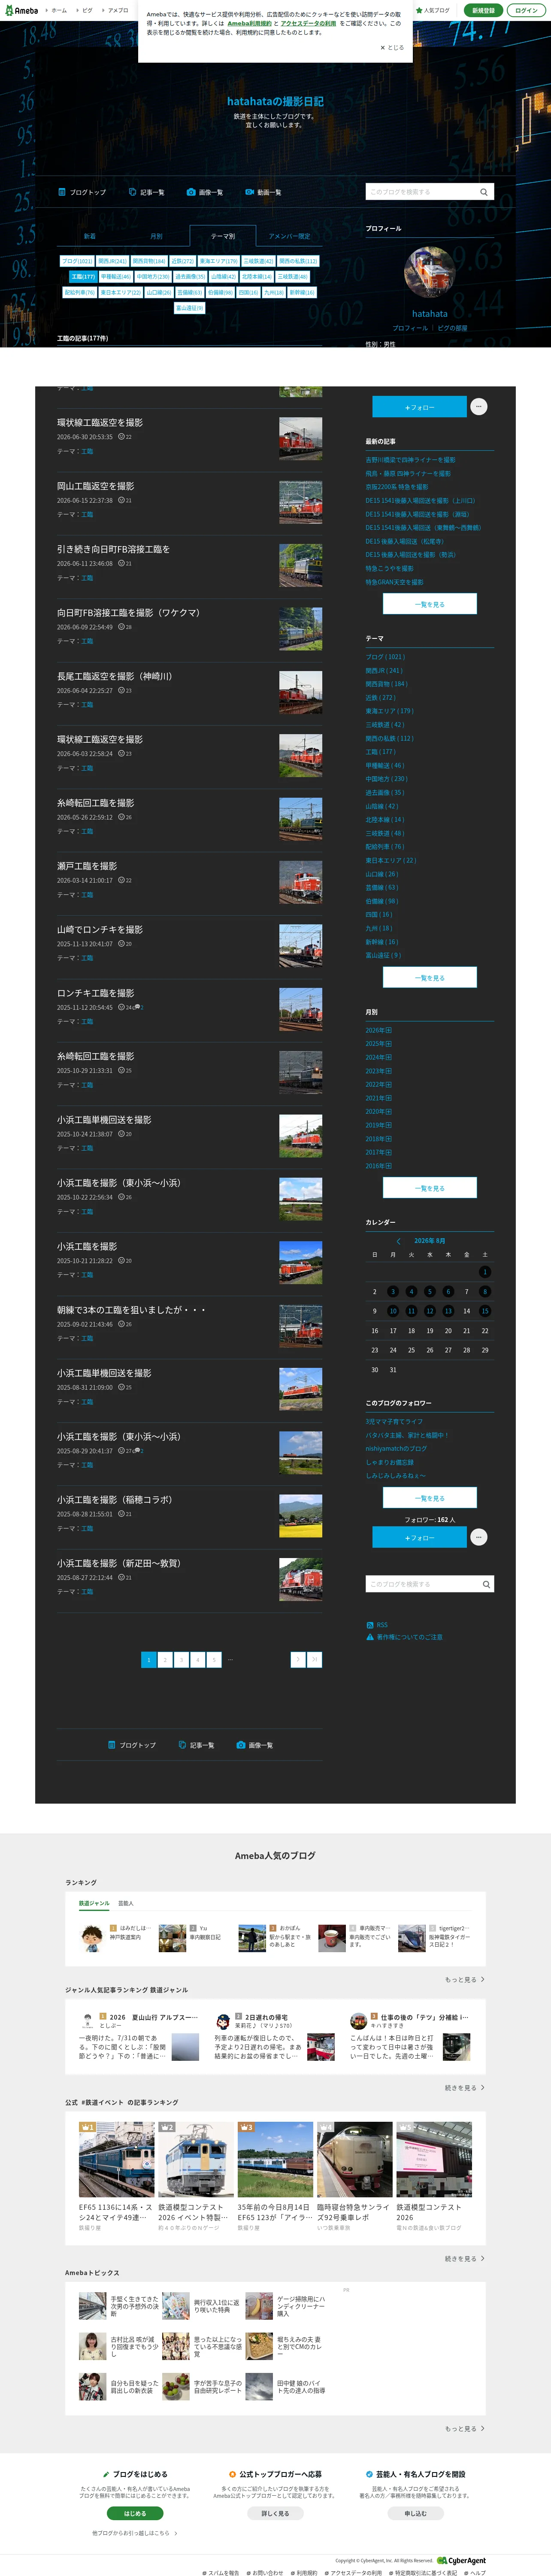Click the magnifier icon in the top blog search
This screenshot has height=2576, width=551.
coord(484,192)
